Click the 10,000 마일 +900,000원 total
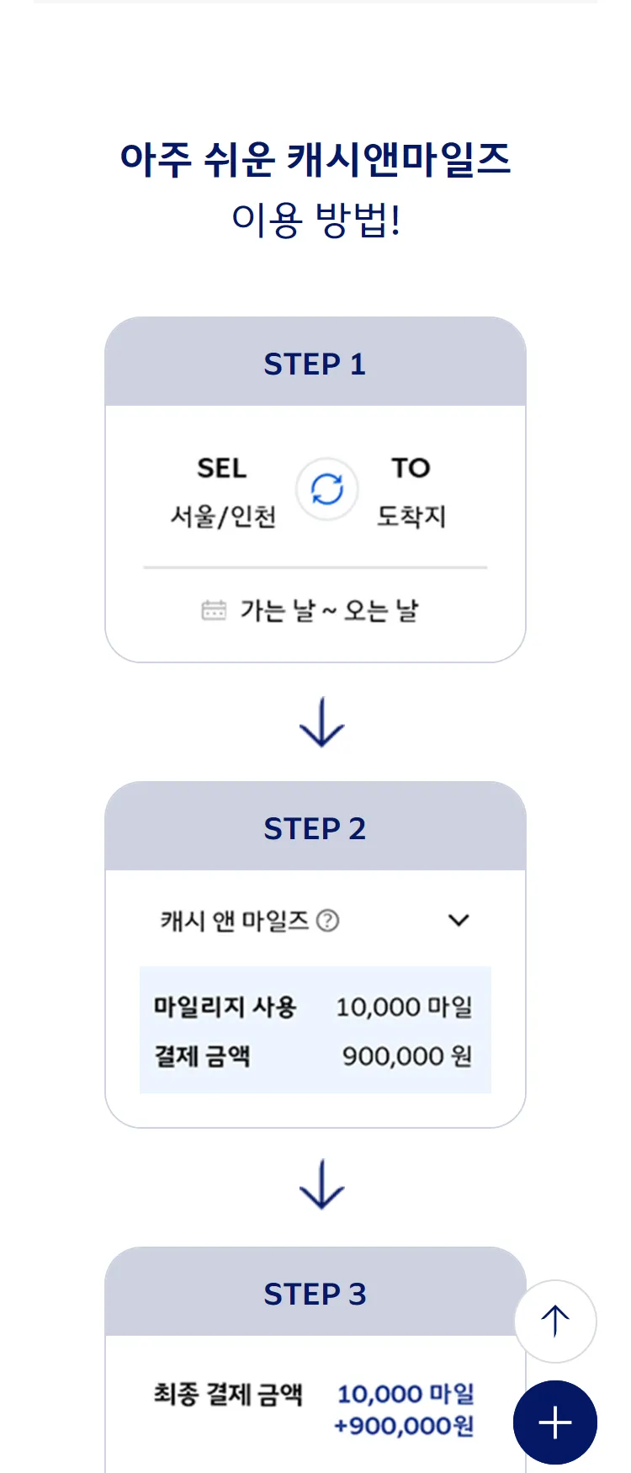631x1473 pixels. click(x=405, y=1410)
